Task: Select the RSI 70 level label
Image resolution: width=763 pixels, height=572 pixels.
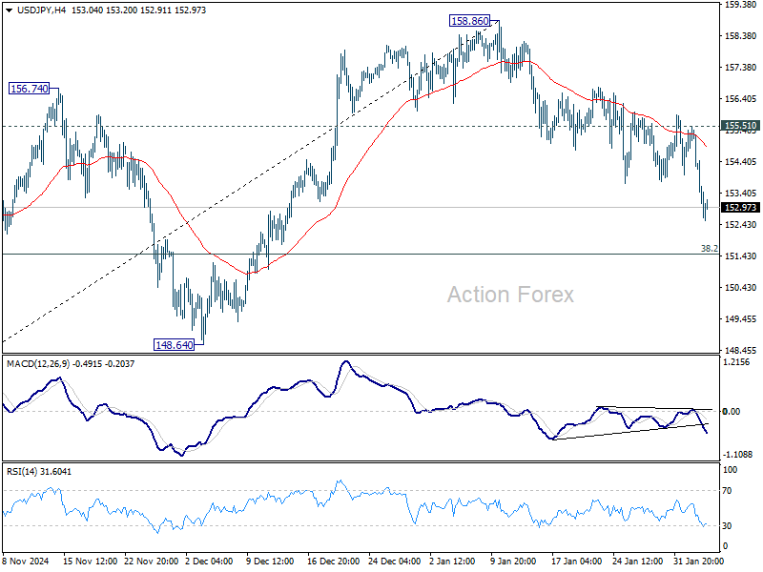Action: pos(727,491)
